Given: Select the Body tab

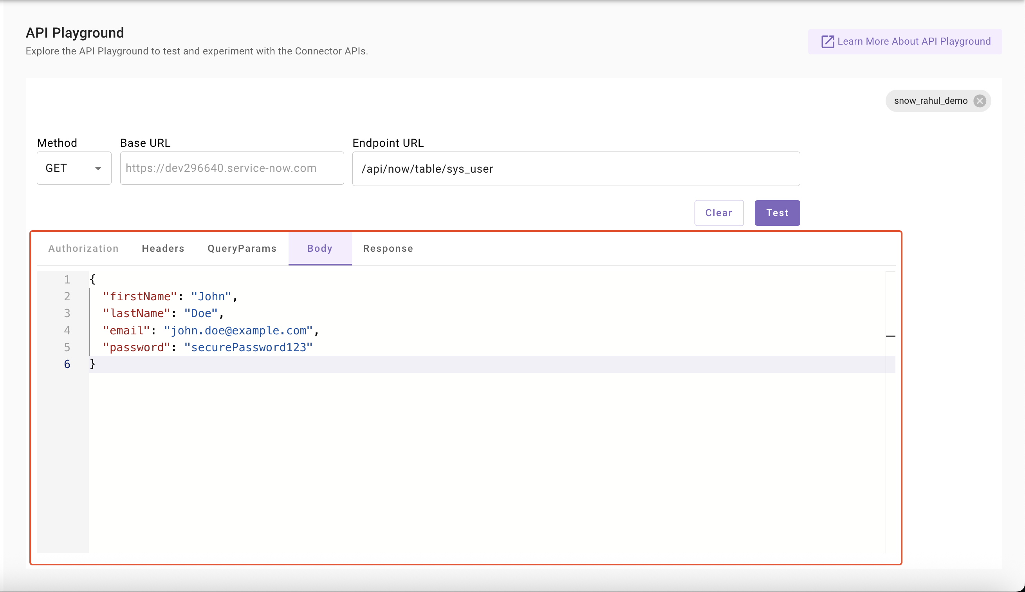Looking at the screenshot, I should (320, 248).
